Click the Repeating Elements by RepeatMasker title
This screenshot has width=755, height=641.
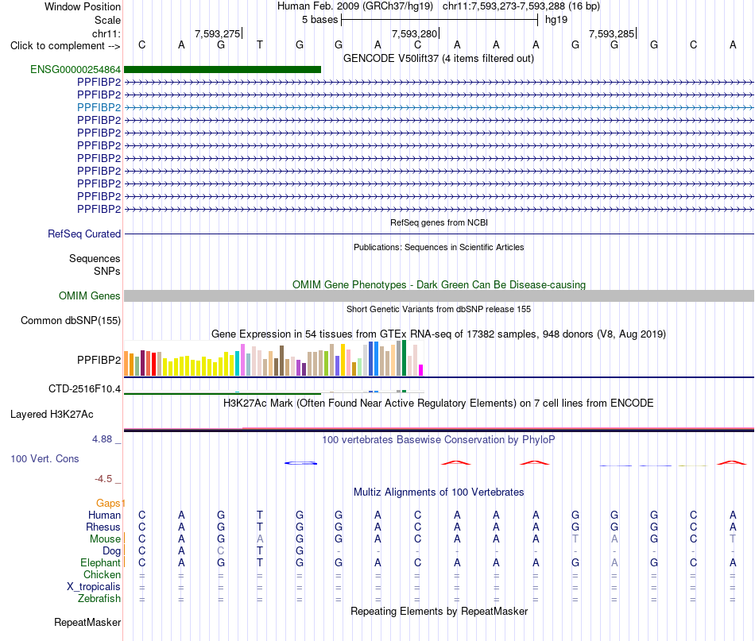[439, 611]
